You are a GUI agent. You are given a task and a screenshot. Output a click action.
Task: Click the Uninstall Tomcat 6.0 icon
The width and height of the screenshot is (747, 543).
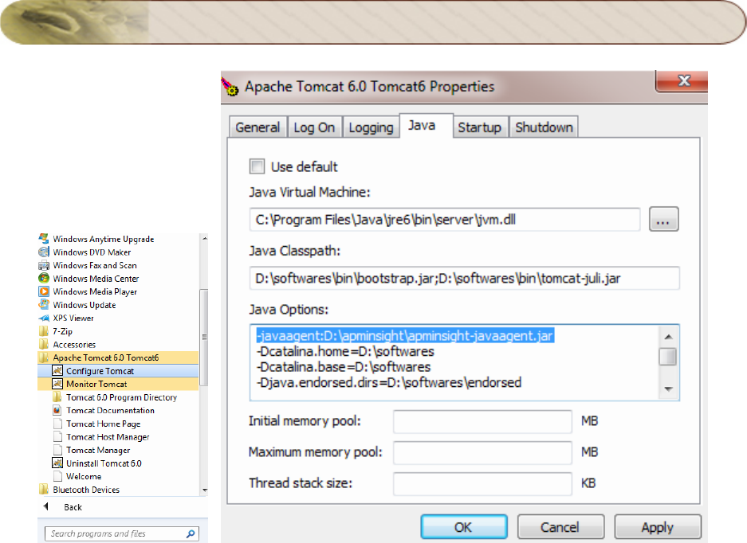pyautogui.click(x=57, y=463)
